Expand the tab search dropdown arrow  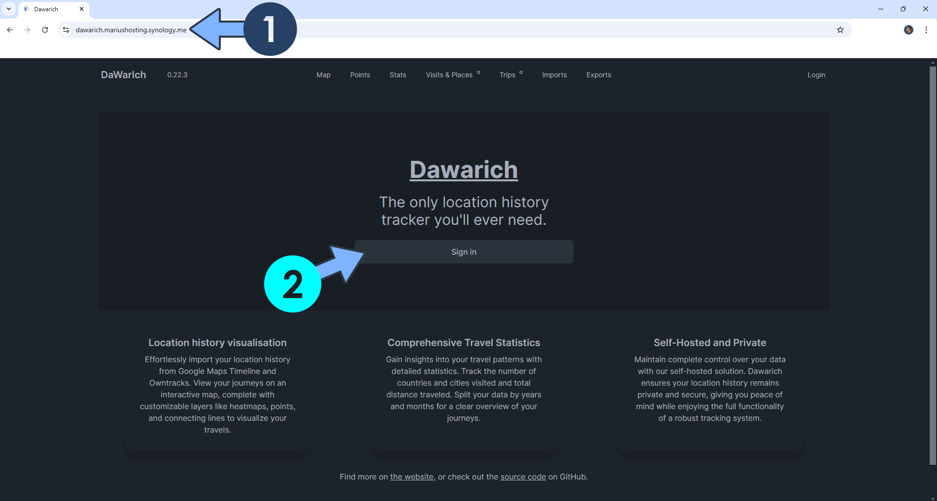9,9
